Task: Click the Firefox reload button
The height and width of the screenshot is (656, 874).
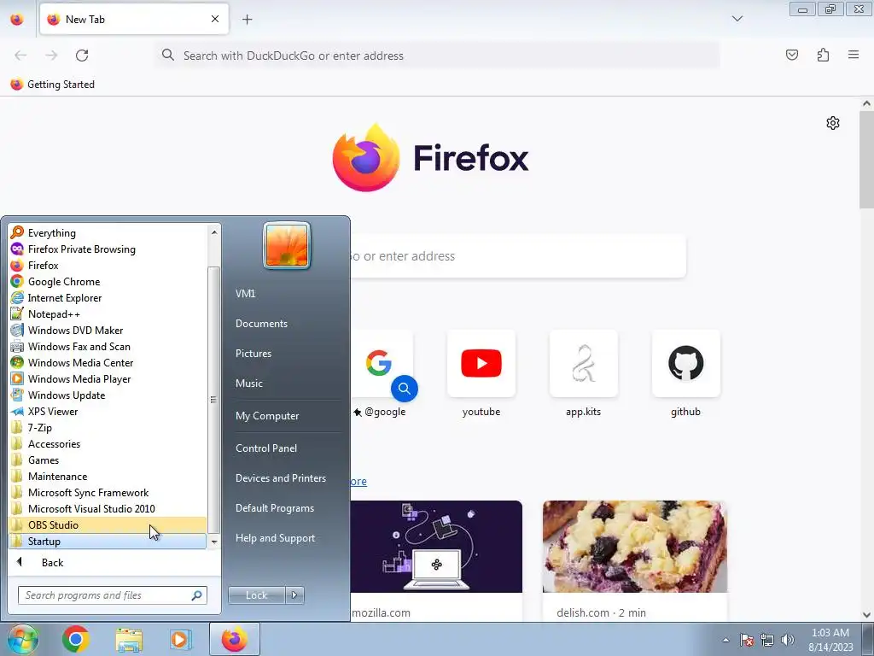Action: (82, 56)
